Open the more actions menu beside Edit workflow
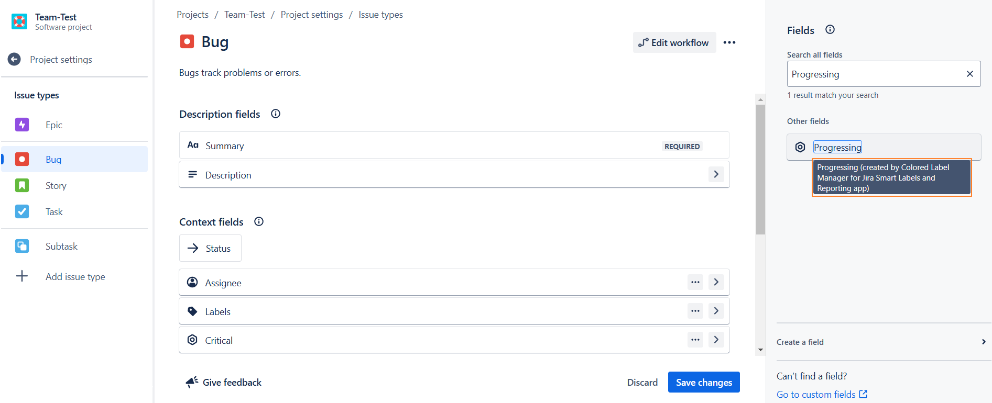 729,43
